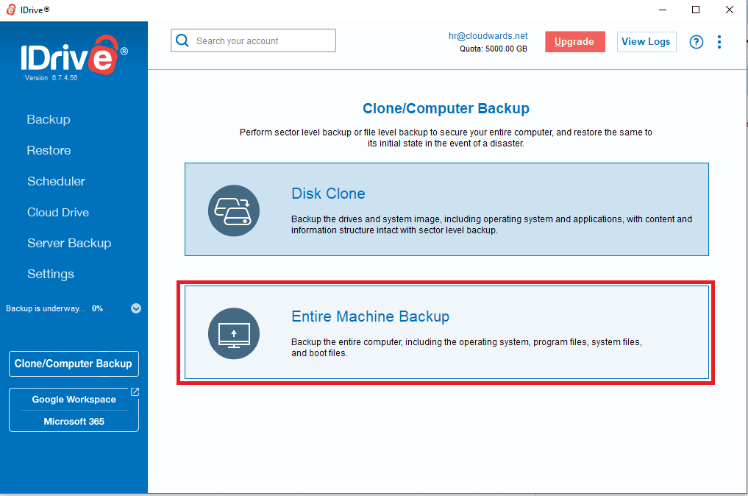Viewport: 748px width, 496px height.
Task: Select the Disk Clone heading
Action: pos(328,194)
